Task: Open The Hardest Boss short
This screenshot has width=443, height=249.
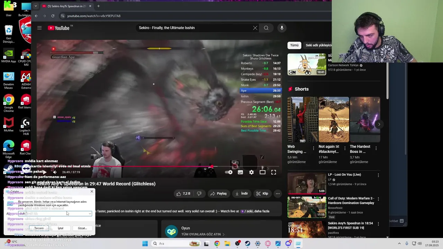Action: pos(365,120)
